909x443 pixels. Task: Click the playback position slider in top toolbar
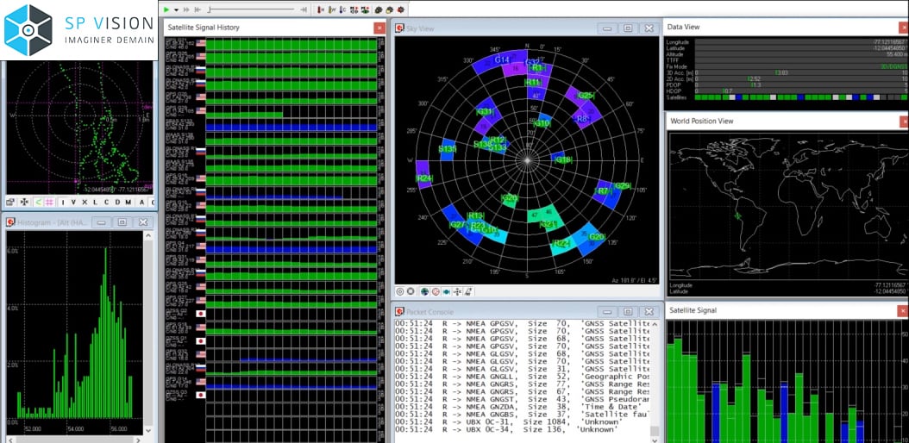click(x=250, y=9)
